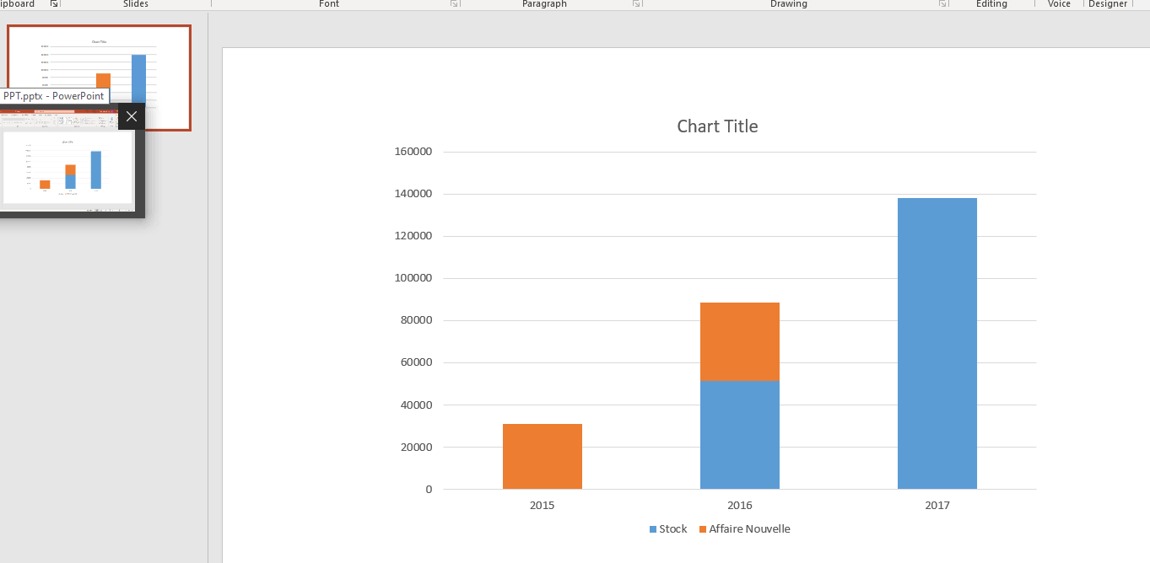The image size is (1150, 563).
Task: Open the Font group expander arrow
Action: point(454,3)
